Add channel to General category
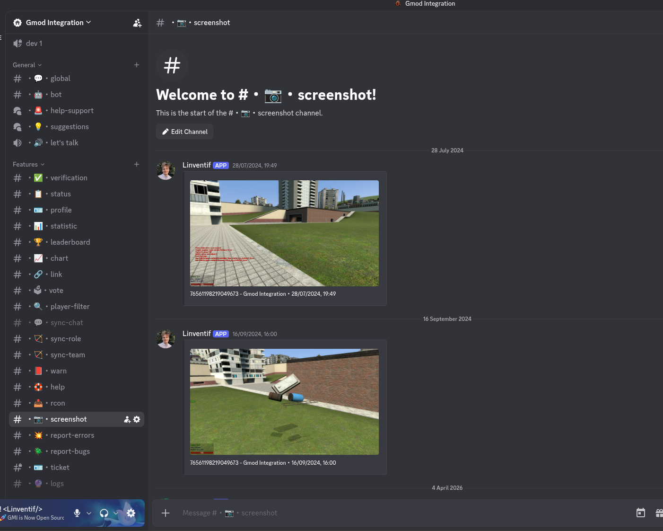 click(137, 65)
